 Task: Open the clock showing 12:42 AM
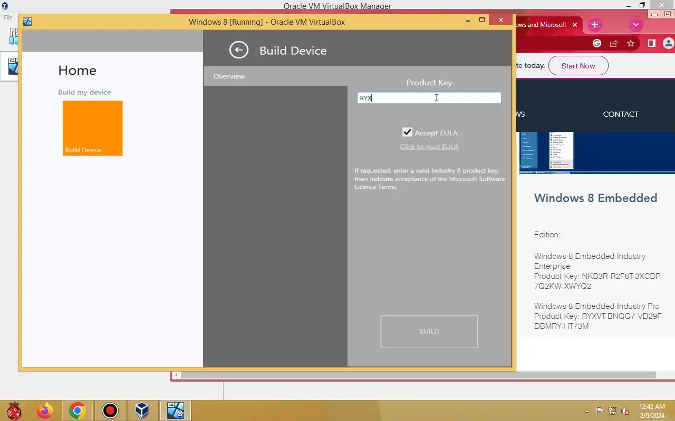(x=652, y=411)
